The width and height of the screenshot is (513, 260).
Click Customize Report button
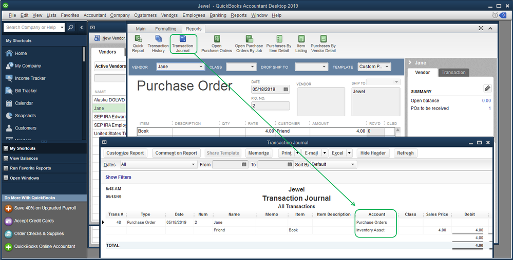125,153
